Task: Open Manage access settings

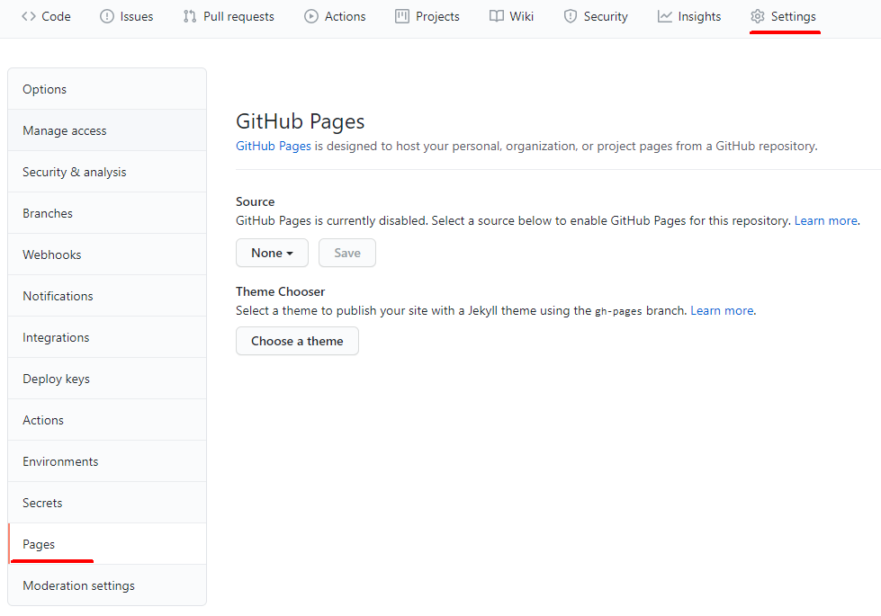Action: point(107,130)
